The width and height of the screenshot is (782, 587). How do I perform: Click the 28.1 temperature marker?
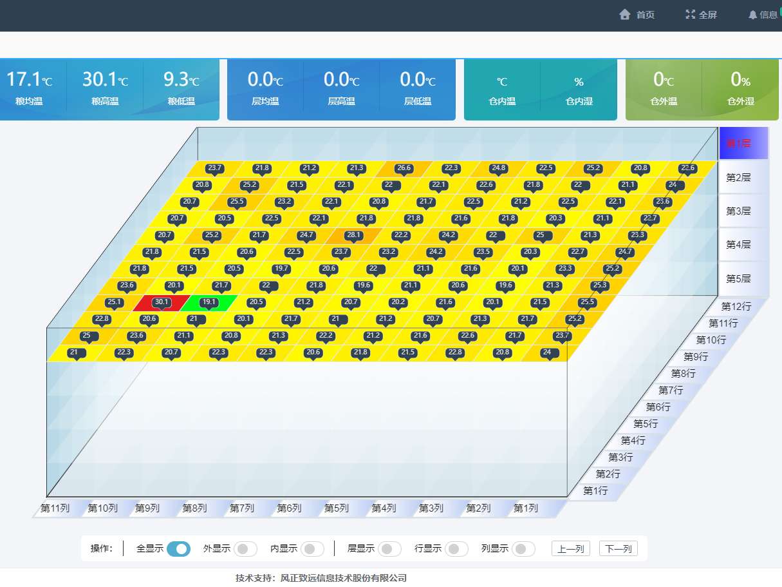pos(353,235)
